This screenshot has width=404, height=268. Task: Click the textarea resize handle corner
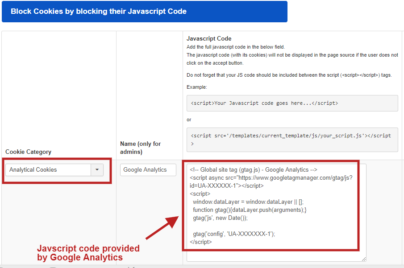363,259
